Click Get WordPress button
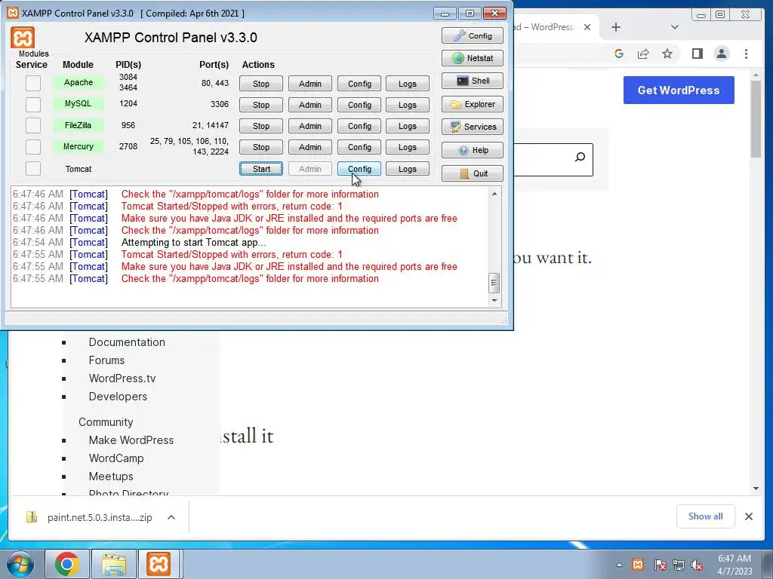Viewport: 773px width, 579px height. 679,90
